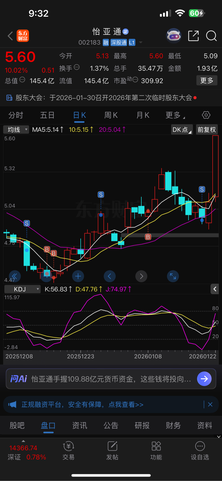Image resolution: width=222 pixels, height=481 pixels.
Task: Switch to the 资料 tab
Action: pos(205,425)
